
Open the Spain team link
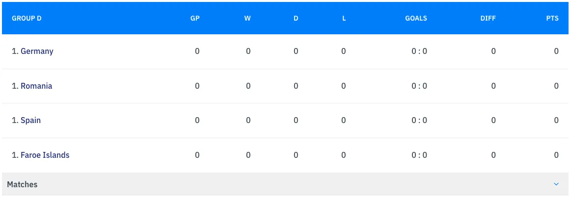point(30,120)
